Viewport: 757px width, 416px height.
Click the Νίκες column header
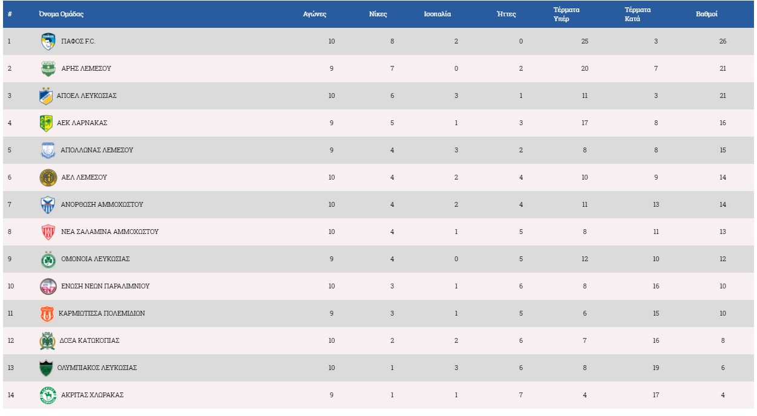[378, 14]
